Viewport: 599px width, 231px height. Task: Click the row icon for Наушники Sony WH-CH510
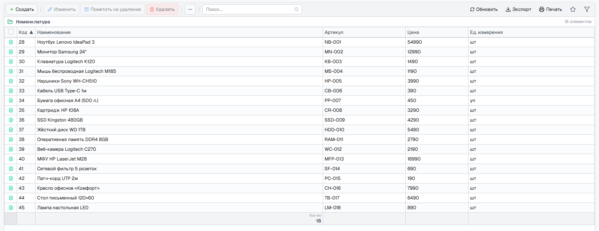[11, 81]
